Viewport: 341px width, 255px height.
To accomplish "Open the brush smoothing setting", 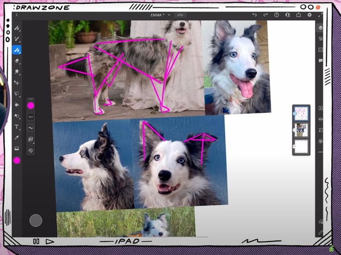I will coord(31,128).
